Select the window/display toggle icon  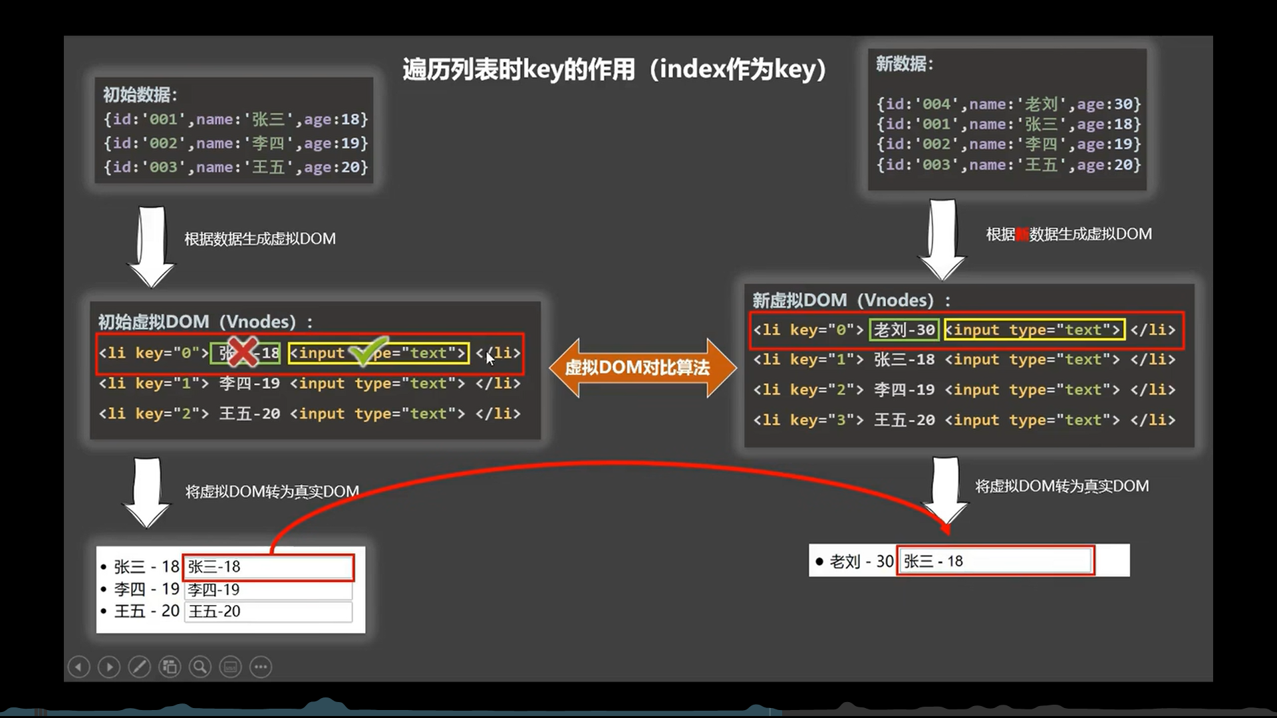pyautogui.click(x=231, y=666)
